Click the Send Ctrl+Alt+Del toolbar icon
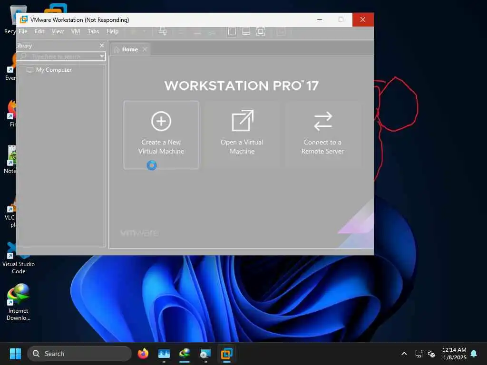This screenshot has height=365, width=487. 163,31
